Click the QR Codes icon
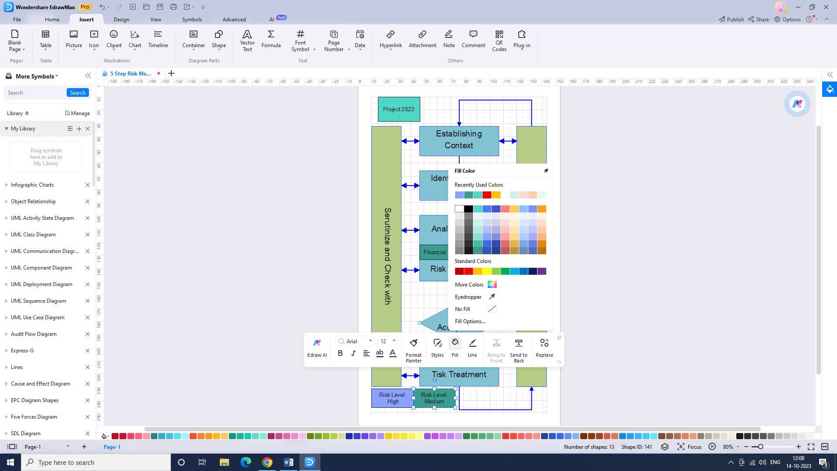This screenshot has height=471, width=837. tap(499, 40)
